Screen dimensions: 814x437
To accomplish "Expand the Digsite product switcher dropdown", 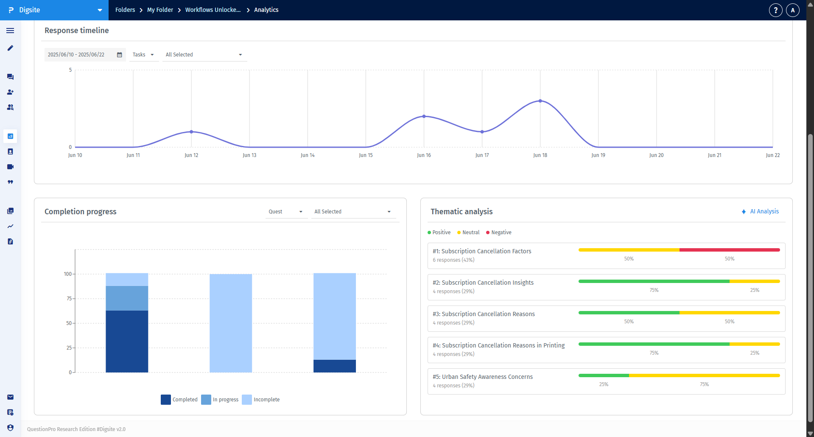I will [100, 10].
